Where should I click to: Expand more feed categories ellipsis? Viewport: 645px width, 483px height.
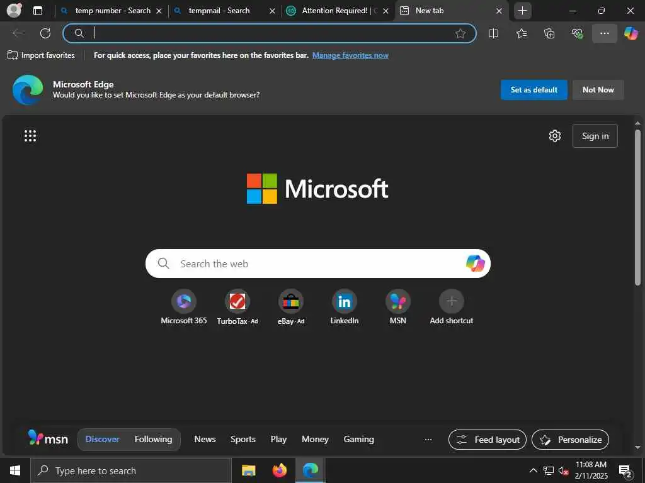tap(428, 440)
